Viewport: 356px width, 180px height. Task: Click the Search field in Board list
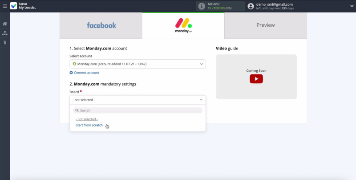pos(138,110)
